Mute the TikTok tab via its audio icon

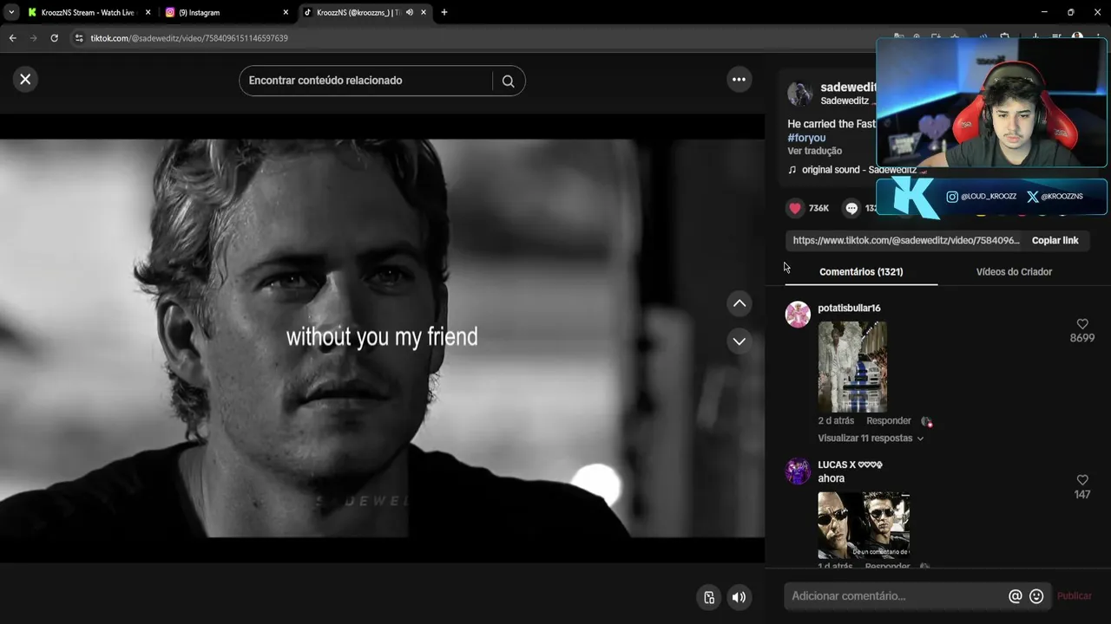click(x=410, y=12)
